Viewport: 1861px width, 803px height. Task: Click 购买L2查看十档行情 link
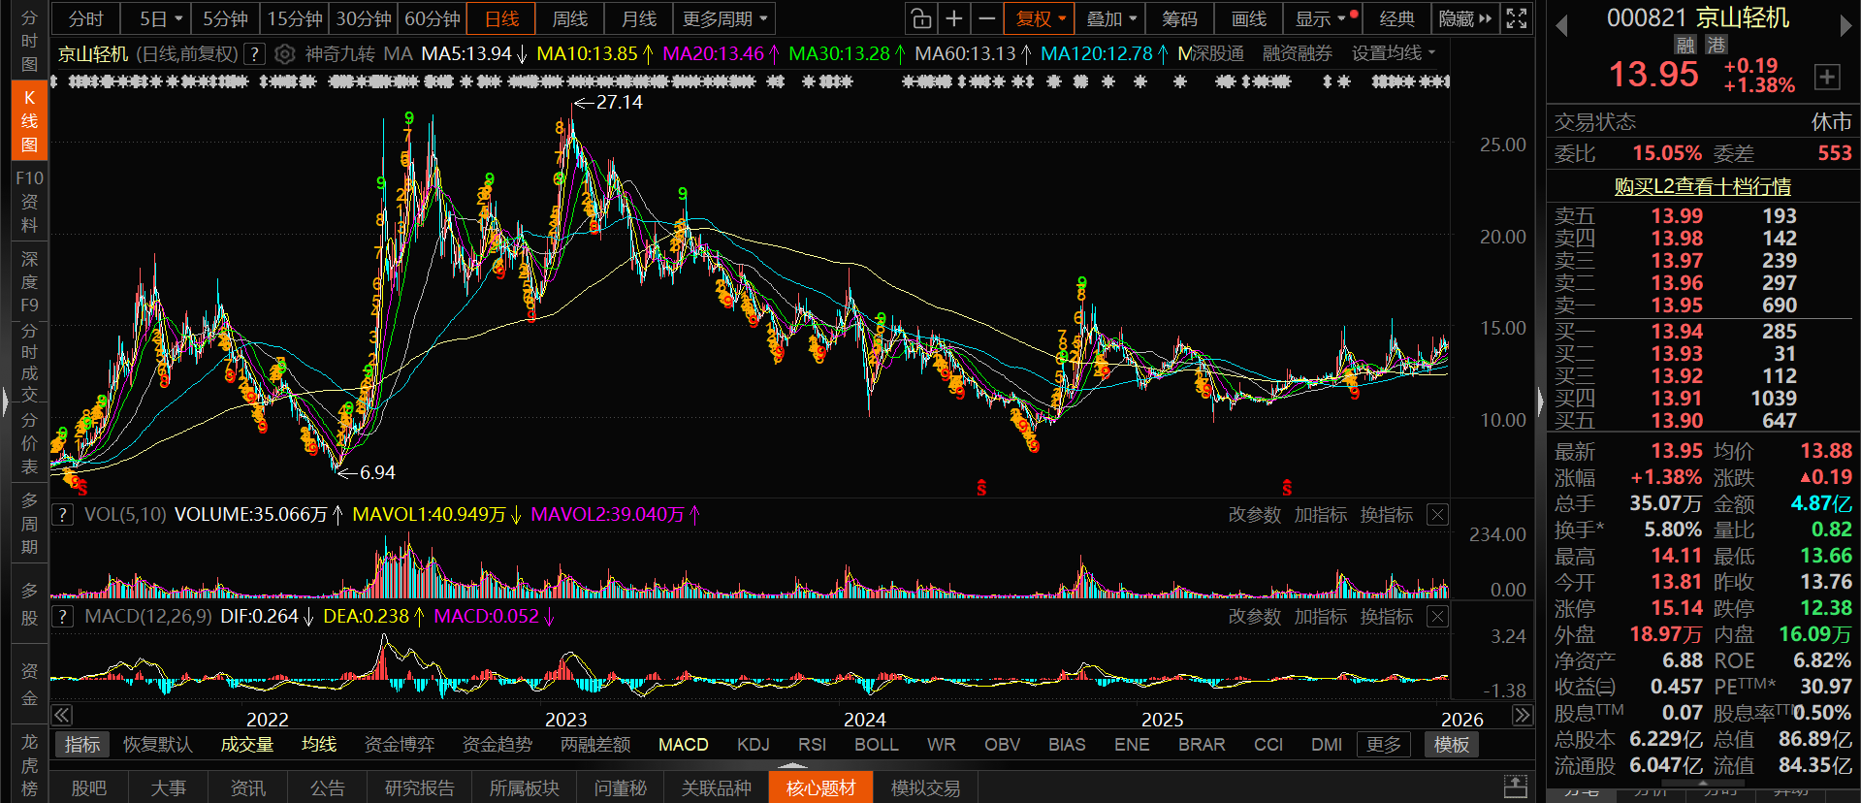[1702, 186]
